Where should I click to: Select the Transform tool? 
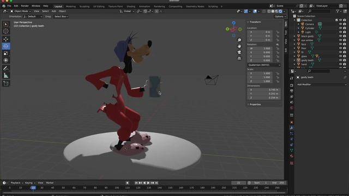[x=6, y=60]
